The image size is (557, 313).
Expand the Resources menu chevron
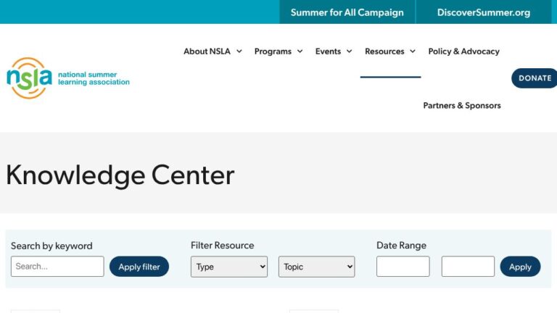(413, 51)
